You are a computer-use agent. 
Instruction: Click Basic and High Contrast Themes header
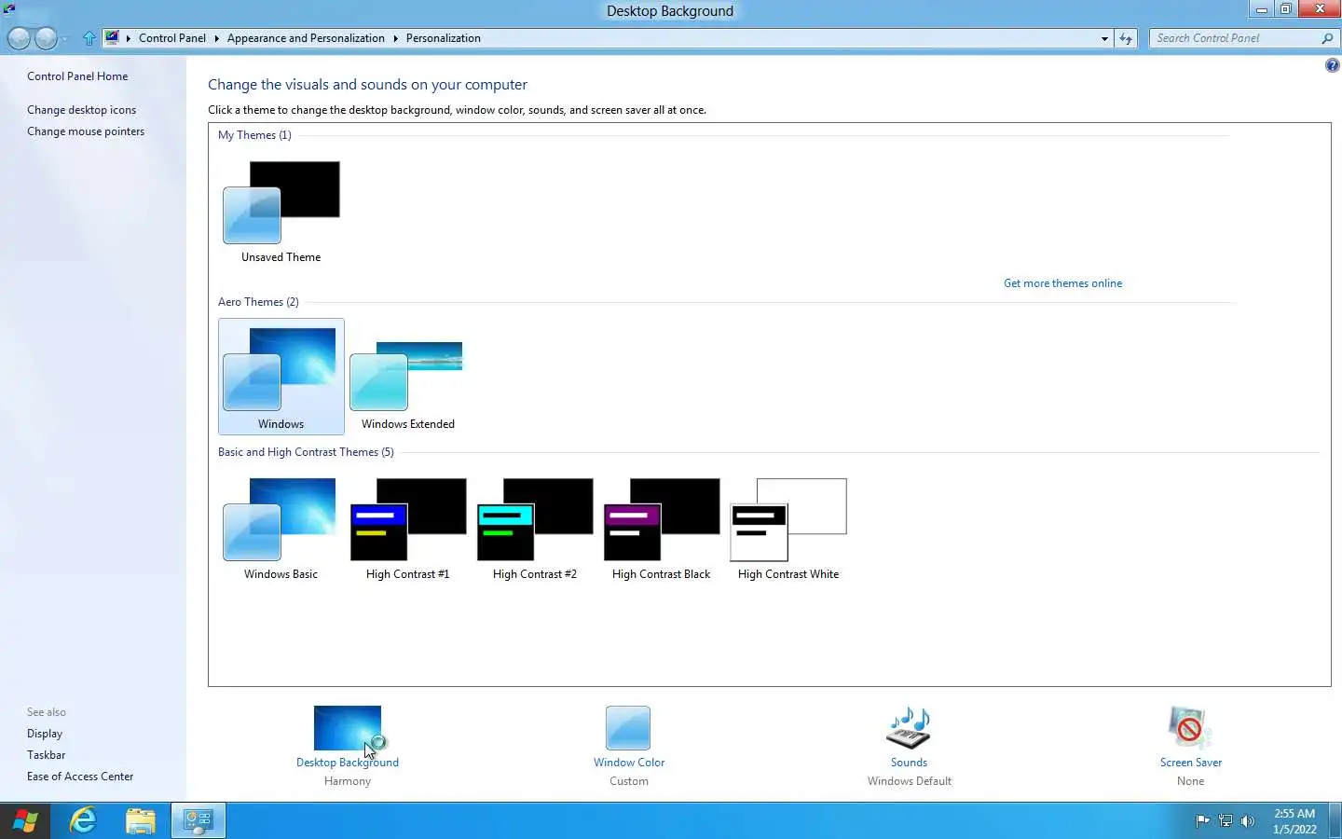coord(306,452)
